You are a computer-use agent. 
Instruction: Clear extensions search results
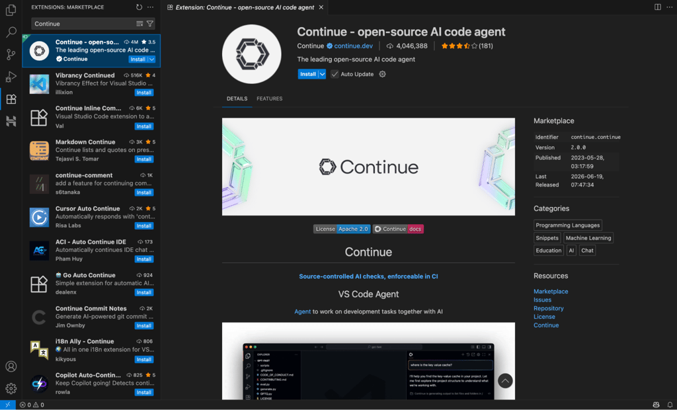click(x=139, y=24)
